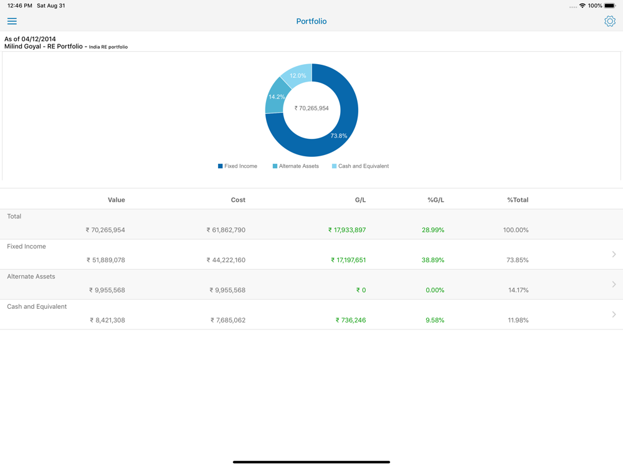Click the Cost column header

[238, 200]
